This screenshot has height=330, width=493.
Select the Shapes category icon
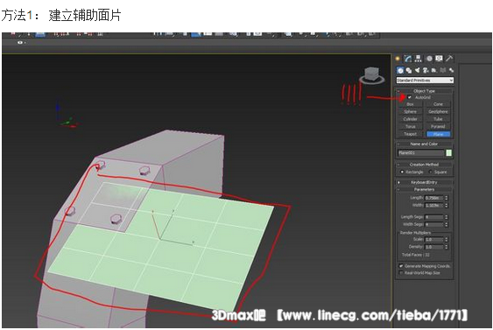coord(409,70)
